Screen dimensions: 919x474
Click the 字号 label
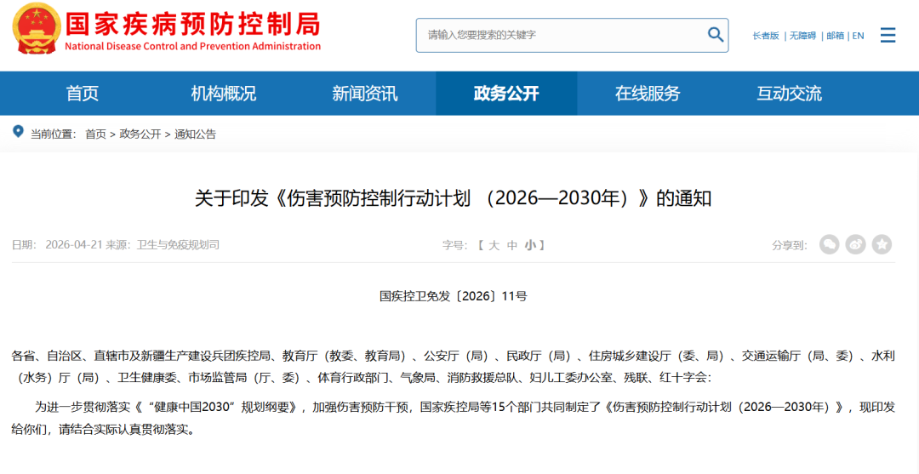tap(454, 245)
